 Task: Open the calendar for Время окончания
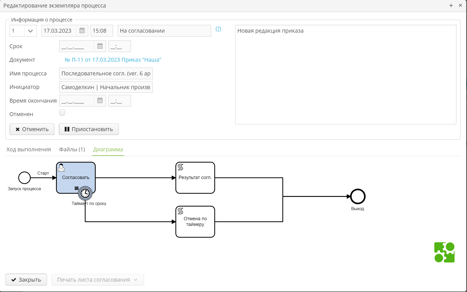tap(100, 101)
